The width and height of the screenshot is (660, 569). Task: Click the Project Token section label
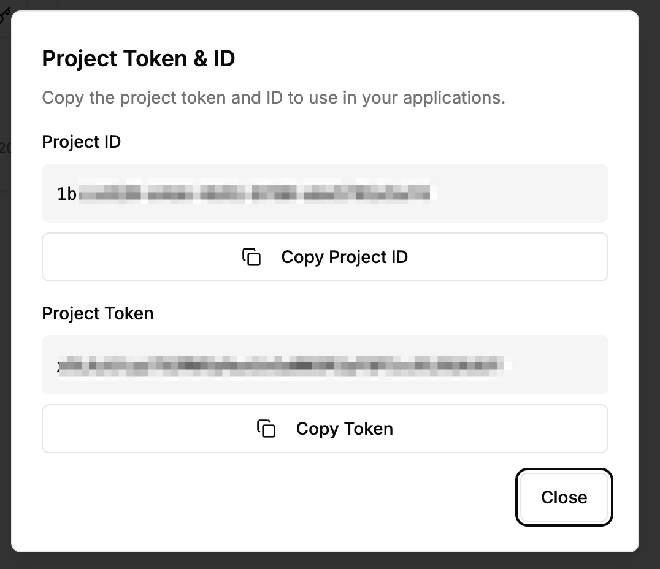tap(98, 313)
